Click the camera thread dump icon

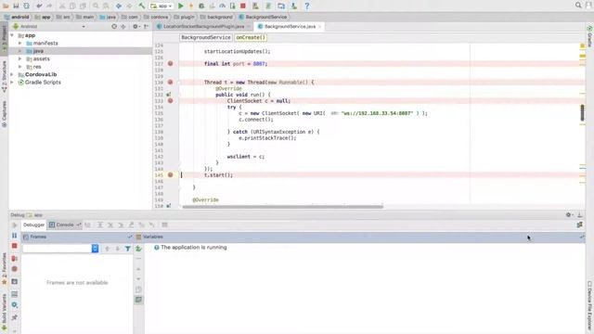pos(15,281)
